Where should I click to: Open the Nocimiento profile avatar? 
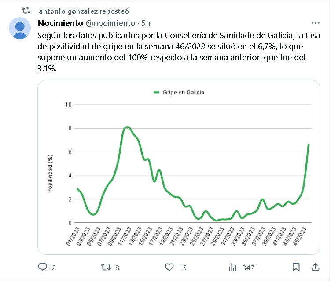point(20,29)
